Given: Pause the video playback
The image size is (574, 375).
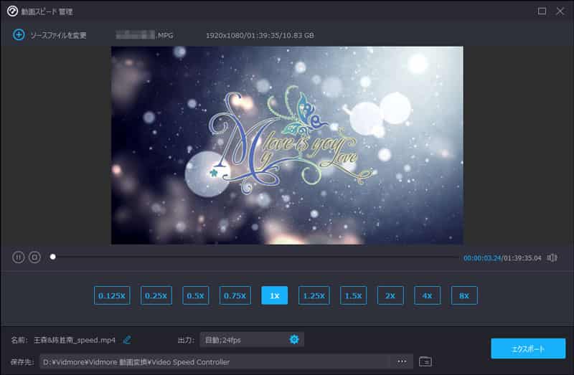Looking at the screenshot, I should click(18, 257).
